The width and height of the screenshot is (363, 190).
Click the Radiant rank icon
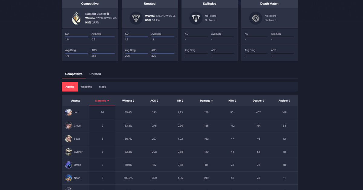[76, 18]
